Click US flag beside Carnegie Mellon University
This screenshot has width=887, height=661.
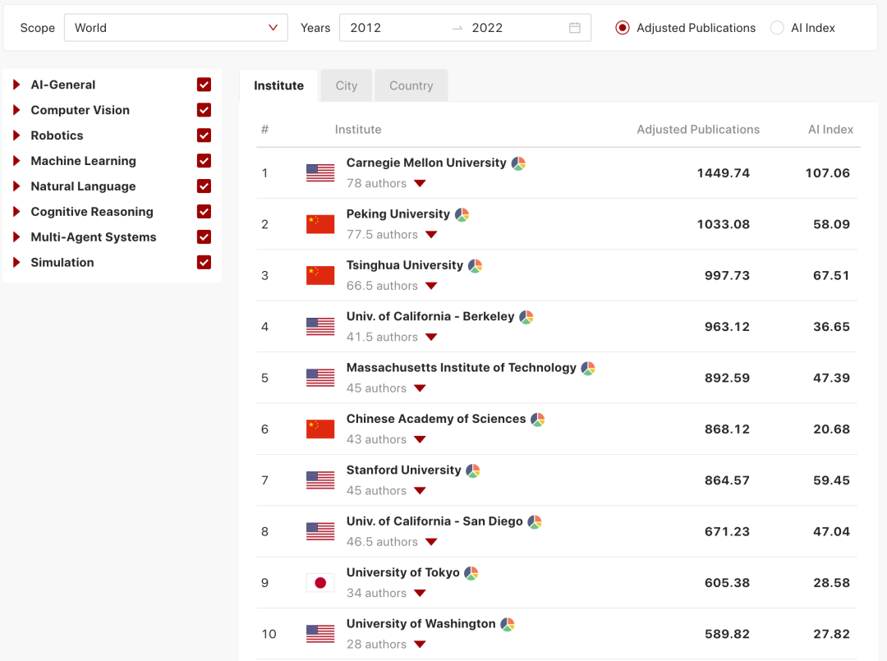(320, 173)
